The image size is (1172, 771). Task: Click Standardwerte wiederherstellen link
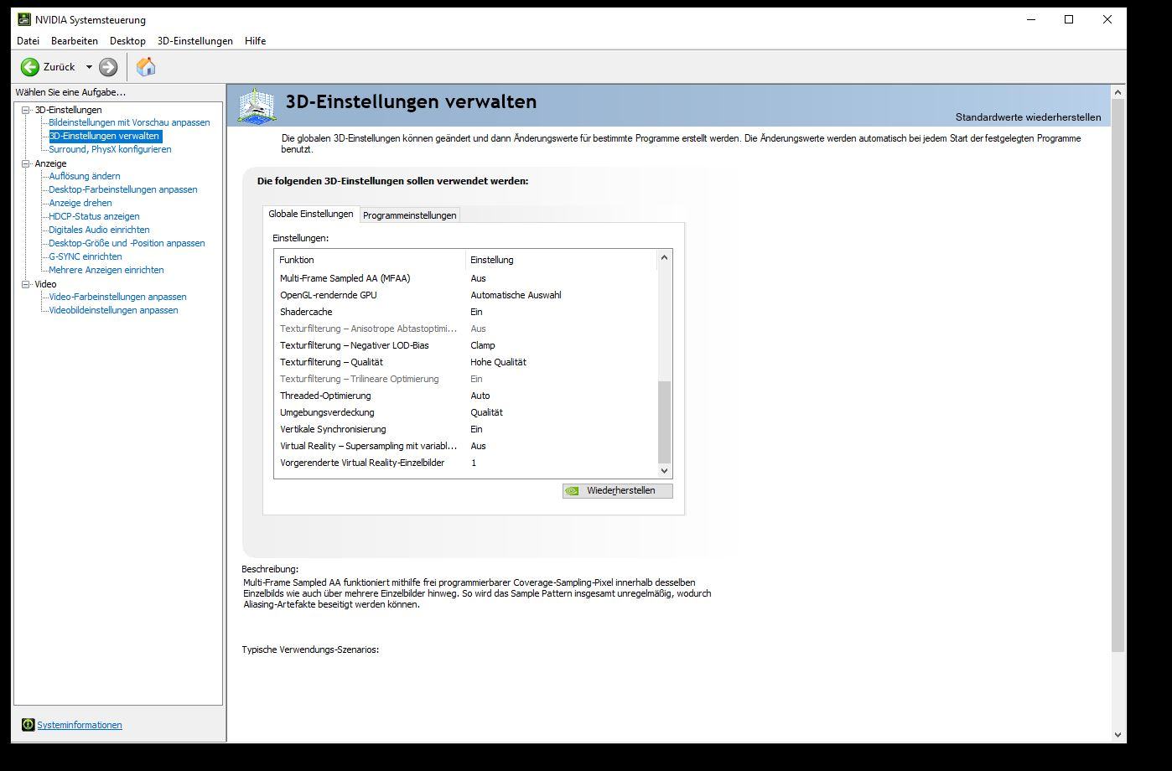coord(1028,117)
